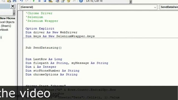Select the New Micros project node
The height and width of the screenshot is (100, 178).
click(x=8, y=18)
